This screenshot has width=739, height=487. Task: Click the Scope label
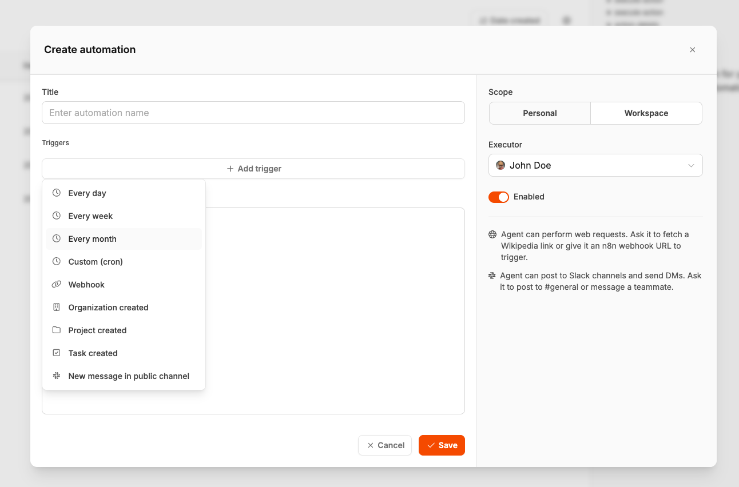pos(500,92)
